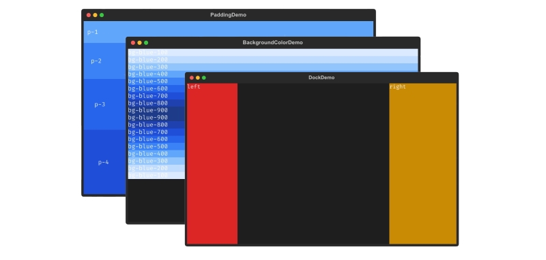Pick the upper bg-blue-800 row in BackgroundColorDemo
The height and width of the screenshot is (260, 546).
click(156, 103)
